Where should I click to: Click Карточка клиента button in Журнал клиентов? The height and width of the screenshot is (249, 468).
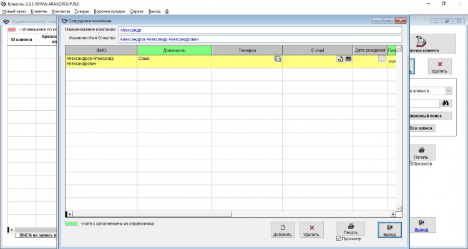pyautogui.click(x=432, y=44)
